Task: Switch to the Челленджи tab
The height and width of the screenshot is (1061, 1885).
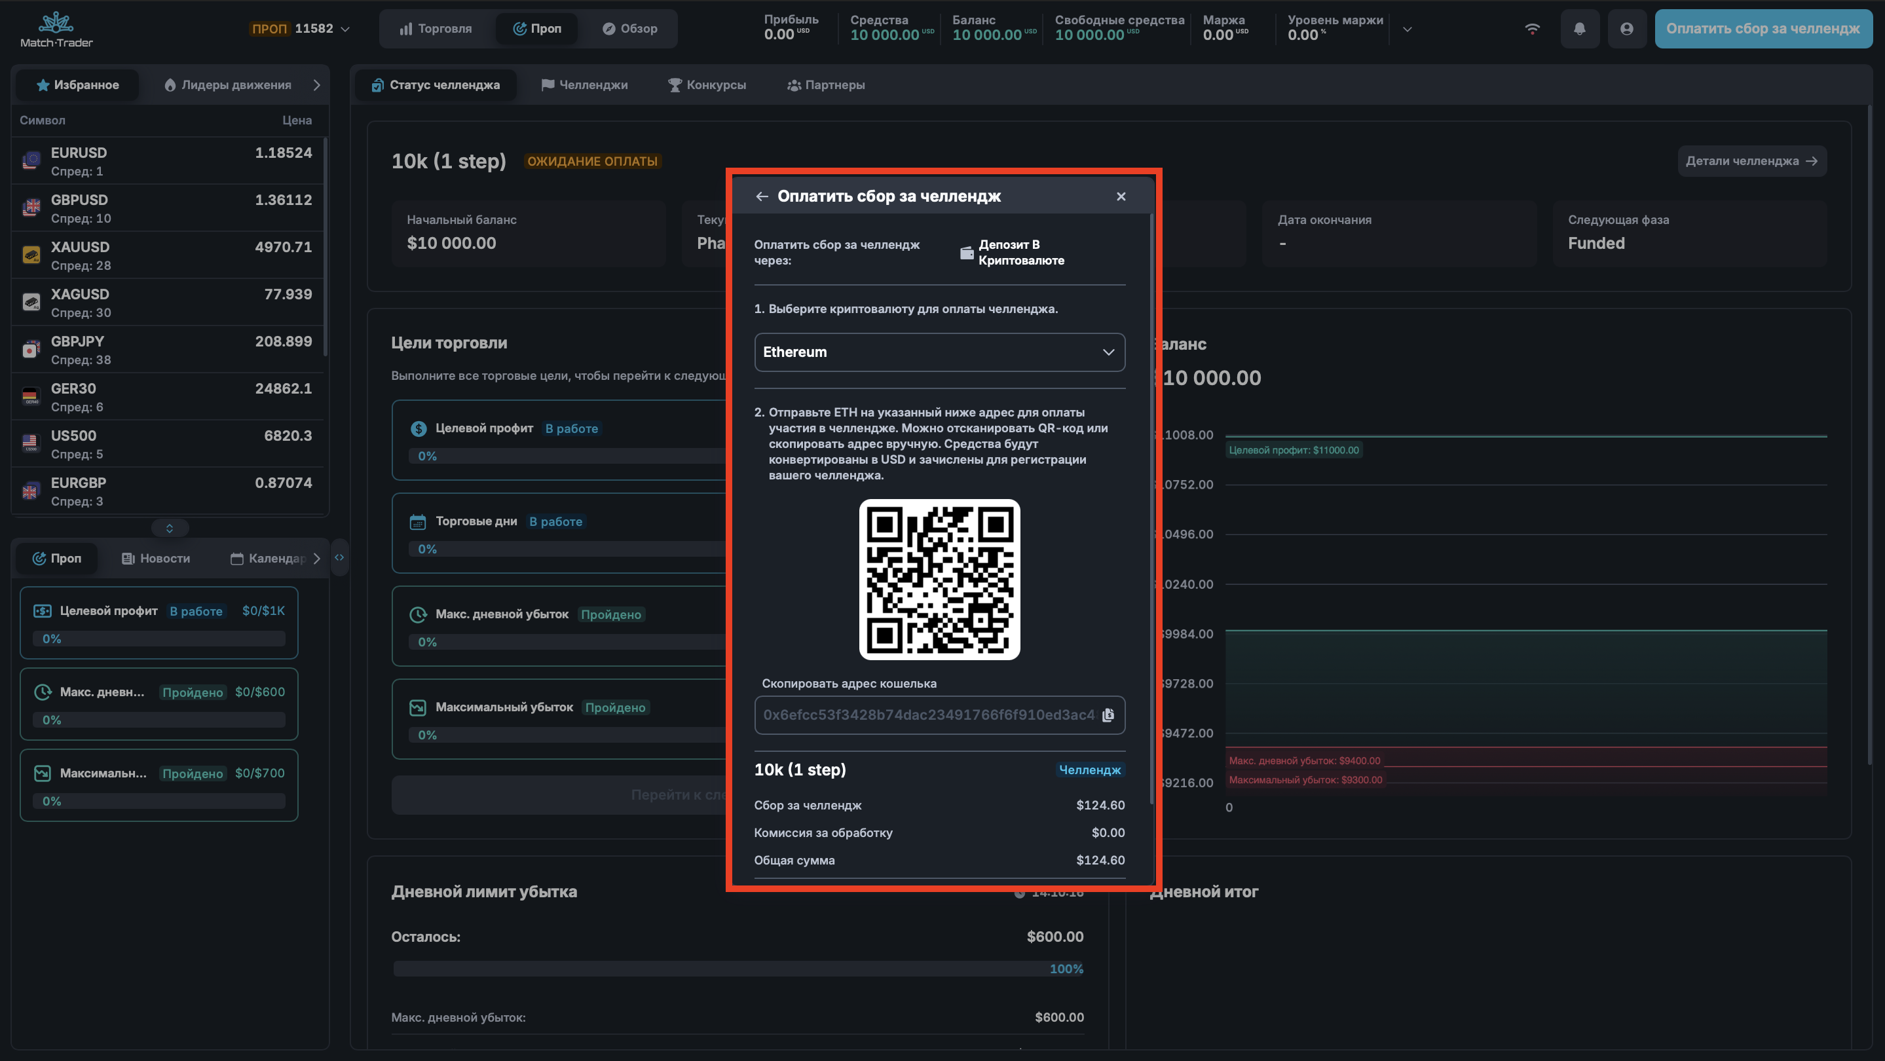Action: coord(584,85)
